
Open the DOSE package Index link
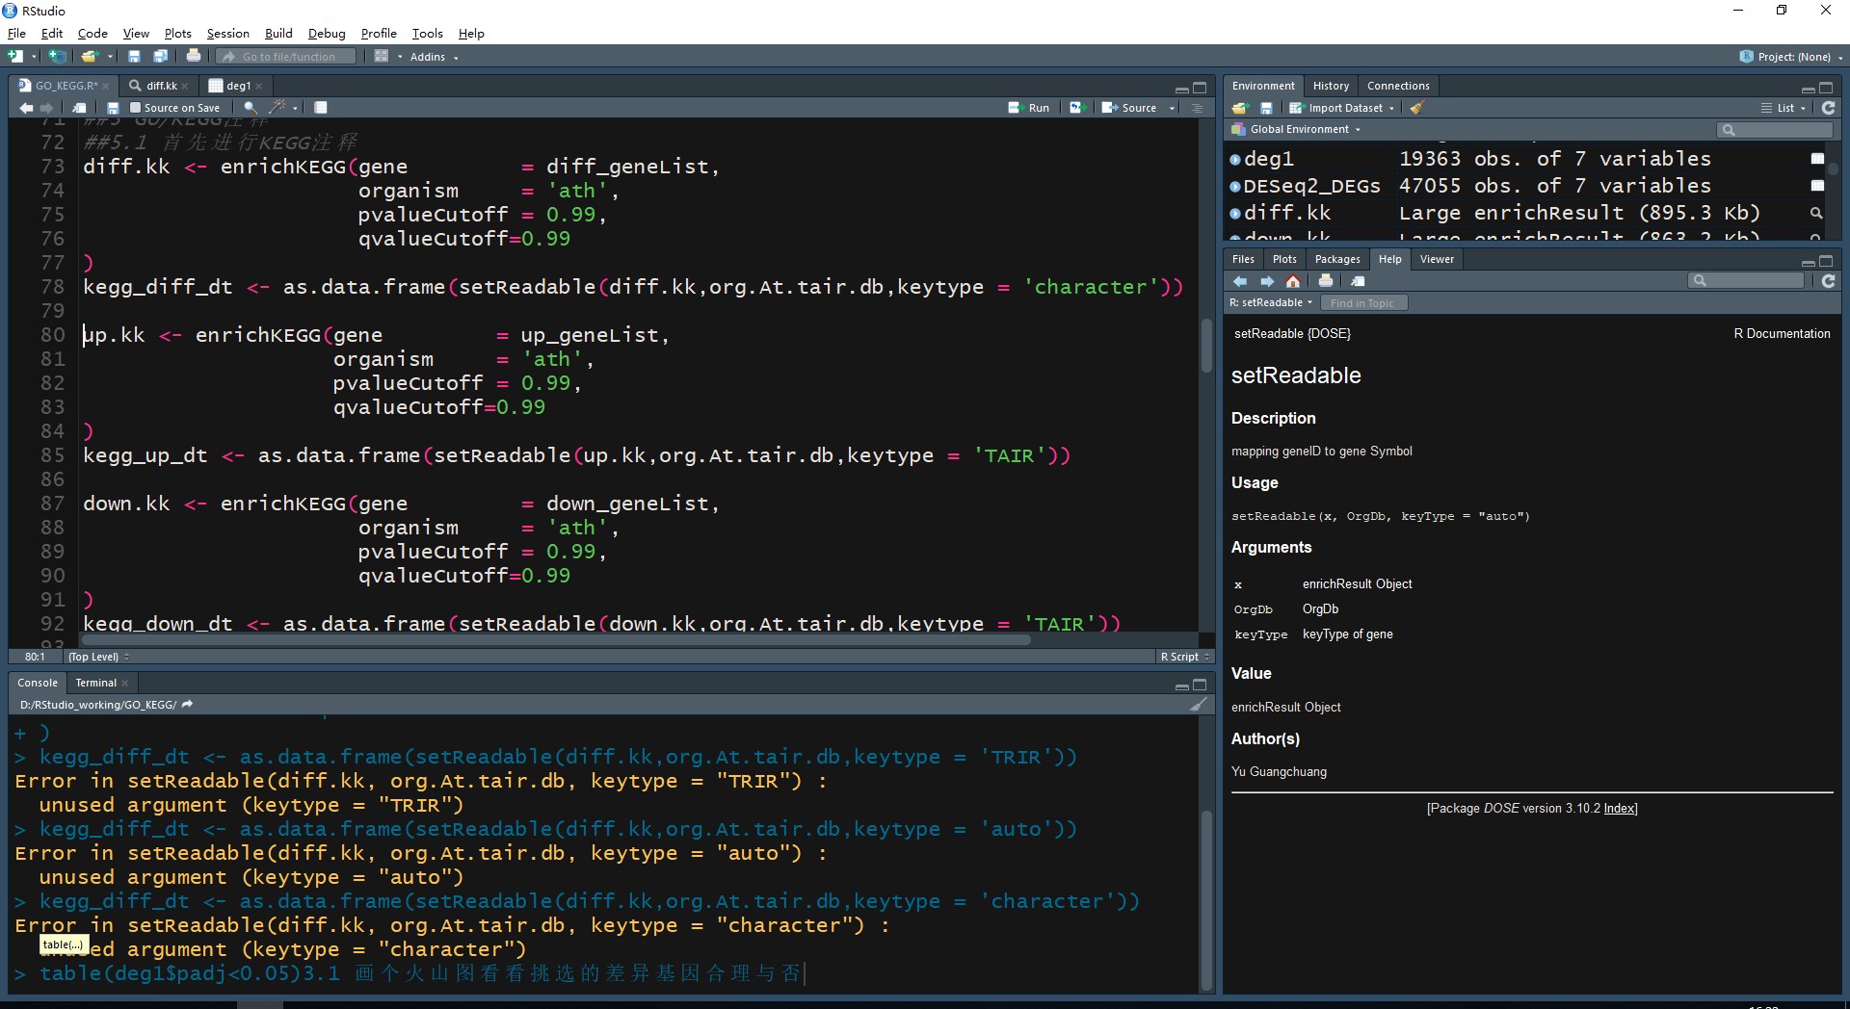point(1619,809)
